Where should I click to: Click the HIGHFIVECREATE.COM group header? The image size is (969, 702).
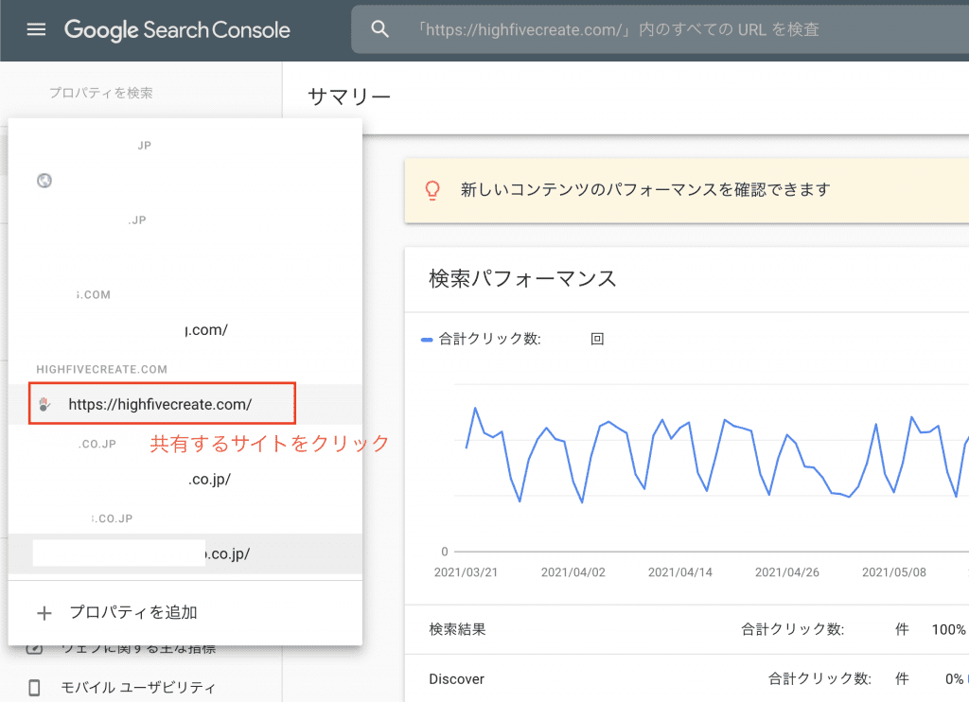pyautogui.click(x=101, y=370)
